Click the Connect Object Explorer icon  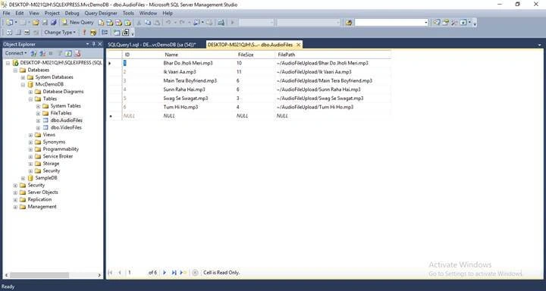33,53
